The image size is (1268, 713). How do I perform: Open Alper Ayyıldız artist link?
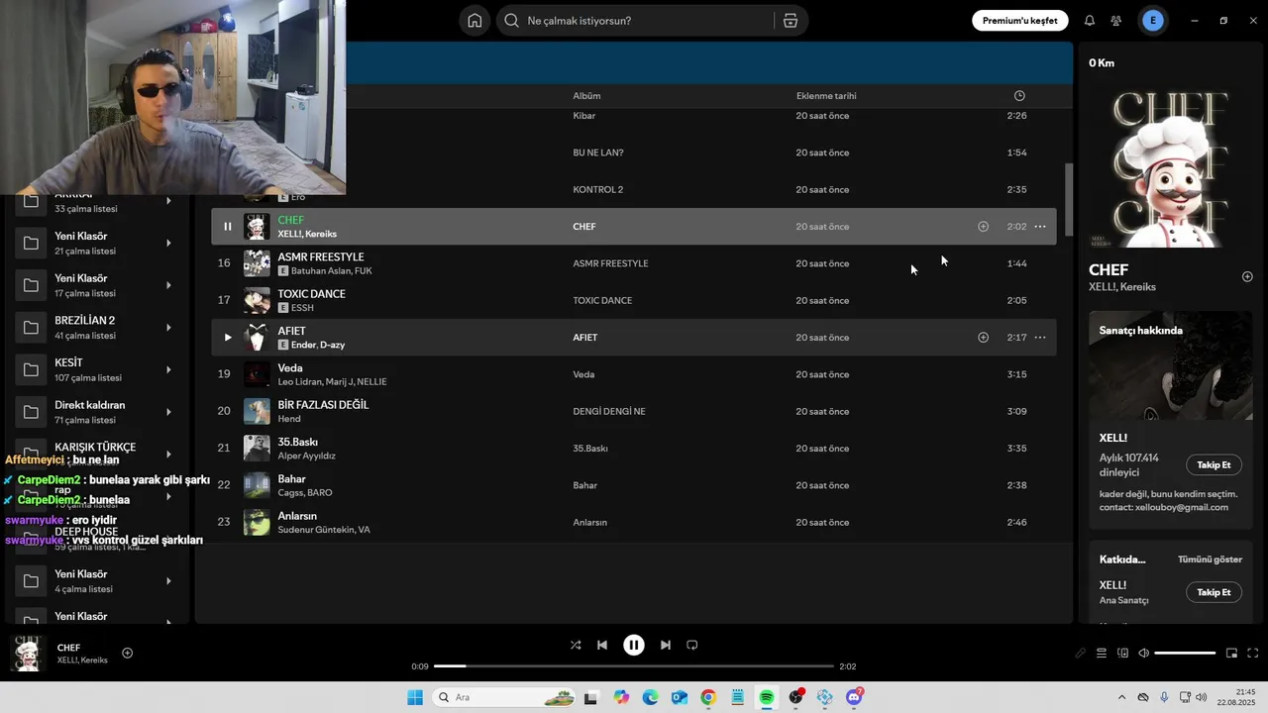[307, 457]
